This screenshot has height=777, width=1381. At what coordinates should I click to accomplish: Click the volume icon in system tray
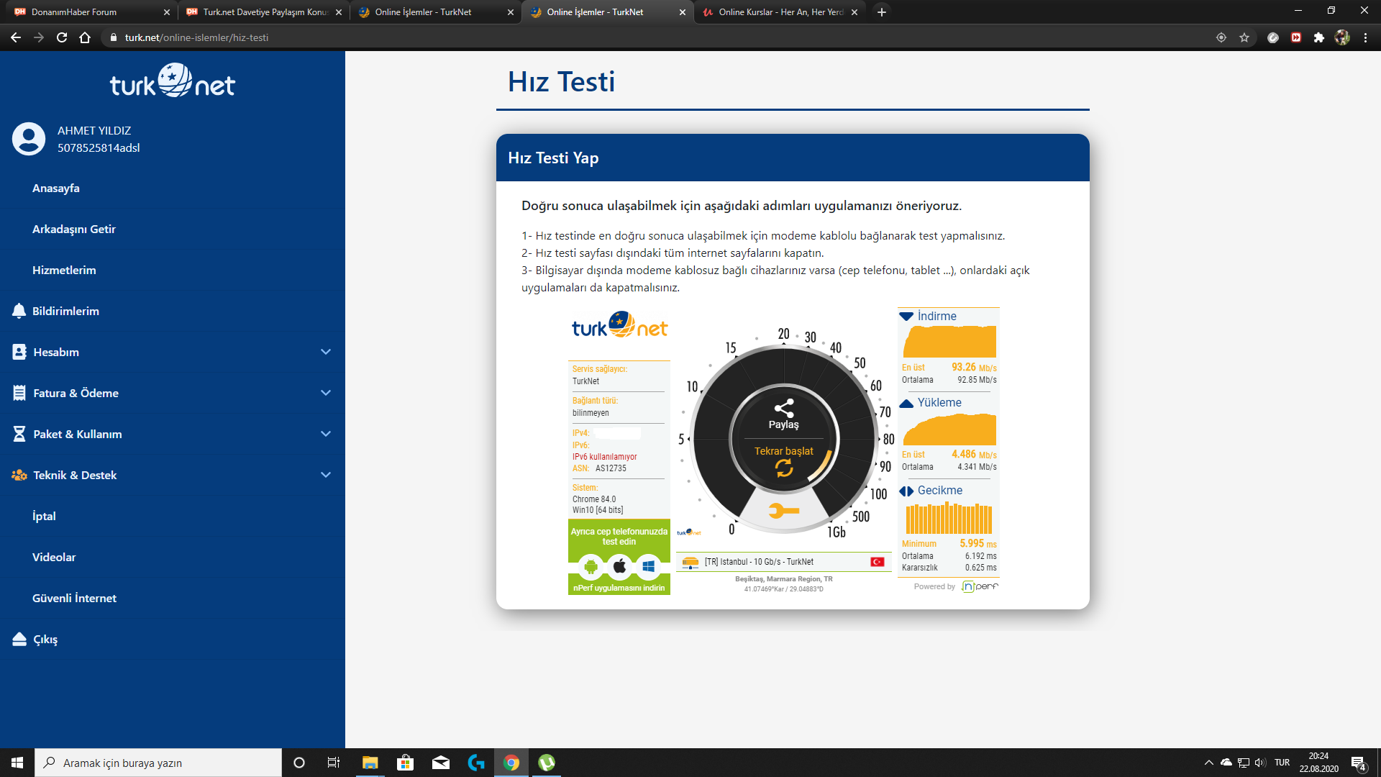1260,763
